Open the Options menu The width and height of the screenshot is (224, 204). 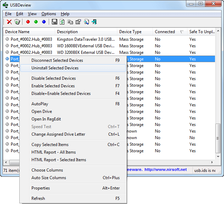(x=49, y=14)
